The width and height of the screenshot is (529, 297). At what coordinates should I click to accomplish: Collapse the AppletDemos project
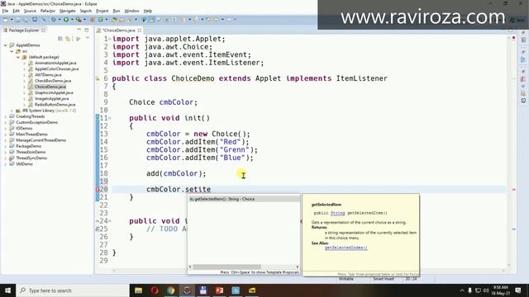(x=6, y=45)
